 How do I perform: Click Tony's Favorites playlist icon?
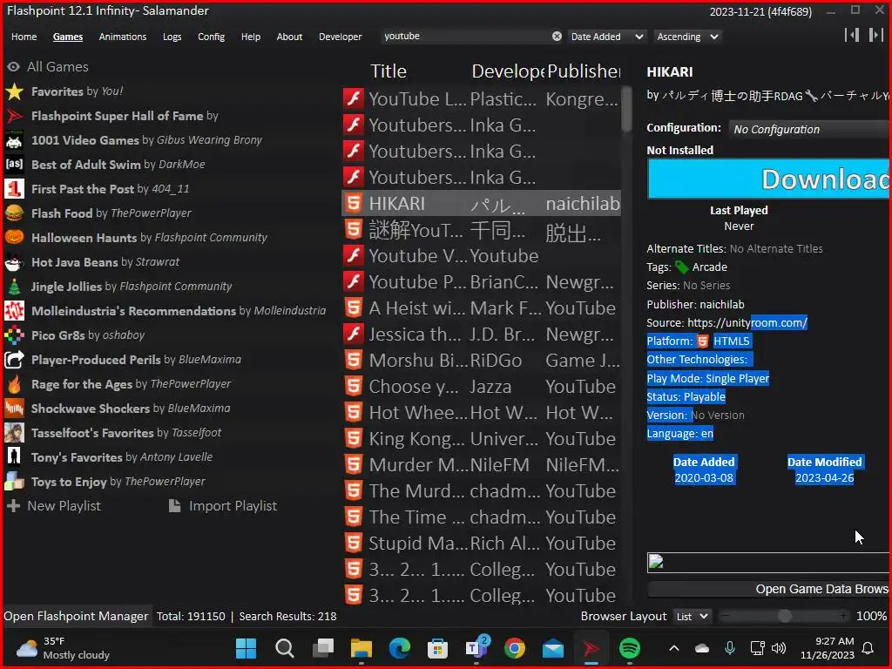[14, 457]
